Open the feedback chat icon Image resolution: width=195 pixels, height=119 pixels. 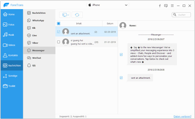click(166, 6)
